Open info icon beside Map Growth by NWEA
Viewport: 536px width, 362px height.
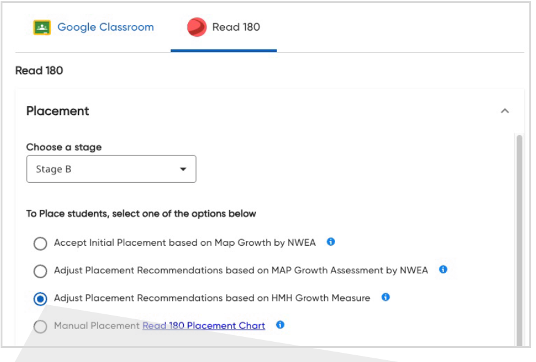click(331, 242)
